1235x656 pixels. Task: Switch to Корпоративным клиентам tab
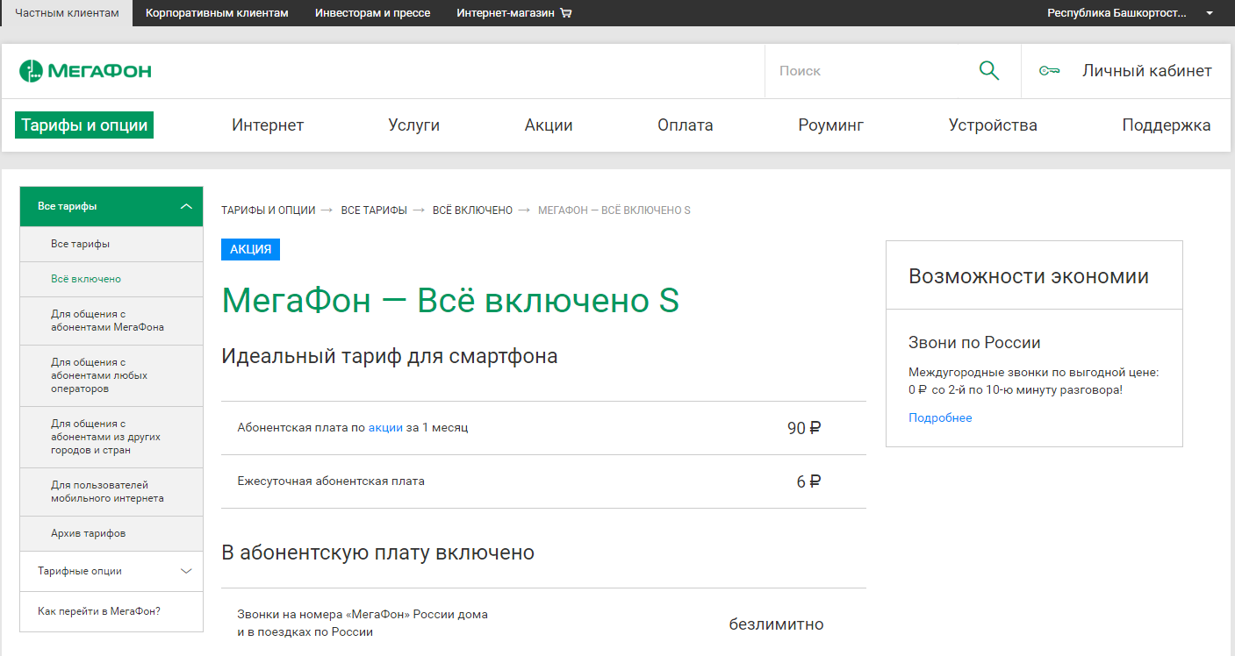217,13
